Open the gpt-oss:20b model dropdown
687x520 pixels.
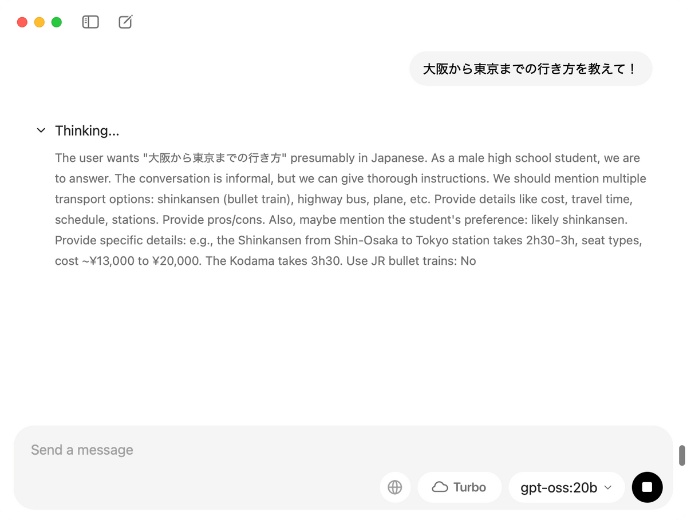(x=566, y=487)
